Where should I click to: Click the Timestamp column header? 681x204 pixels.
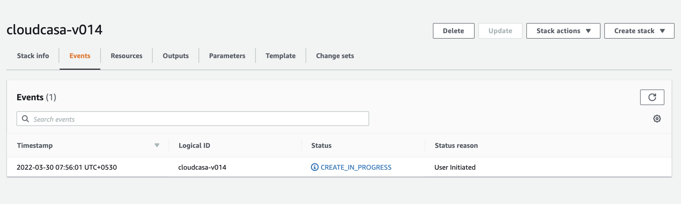point(35,145)
